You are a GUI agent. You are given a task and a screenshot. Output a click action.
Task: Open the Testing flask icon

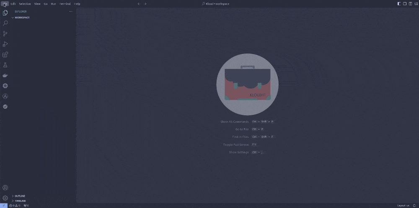click(x=5, y=65)
